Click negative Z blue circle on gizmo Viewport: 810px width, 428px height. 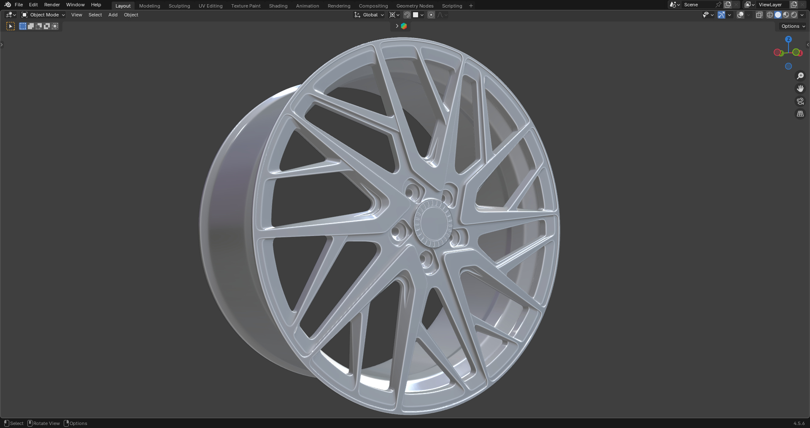tap(788, 66)
